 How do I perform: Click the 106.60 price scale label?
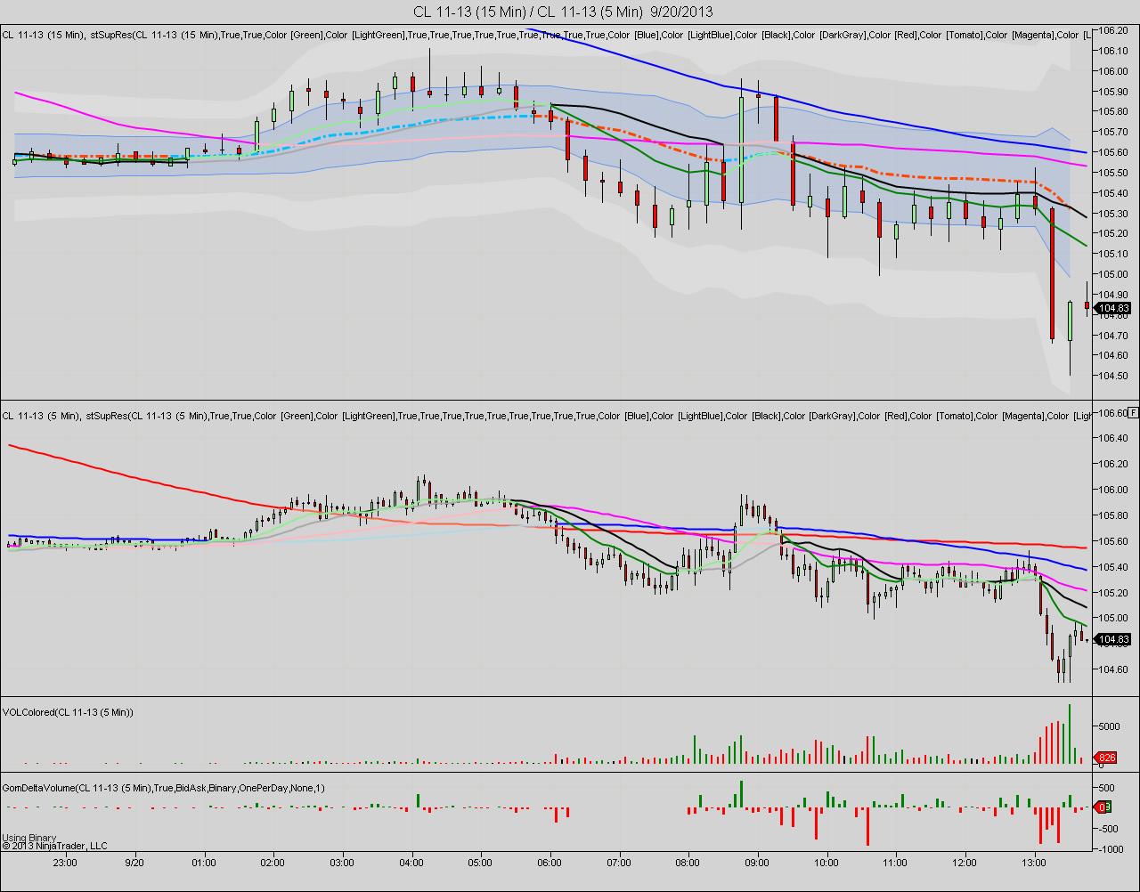(1113, 413)
